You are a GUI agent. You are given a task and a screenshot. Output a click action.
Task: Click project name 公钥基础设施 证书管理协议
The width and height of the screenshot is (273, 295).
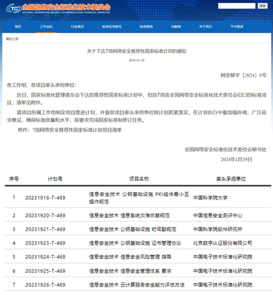tap(151, 243)
